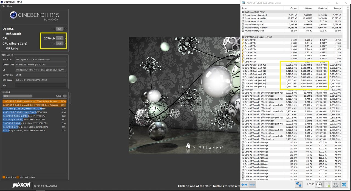Select Intel Core i7-4770K ranking row
This screenshot has width=351, height=191.
click(34, 116)
